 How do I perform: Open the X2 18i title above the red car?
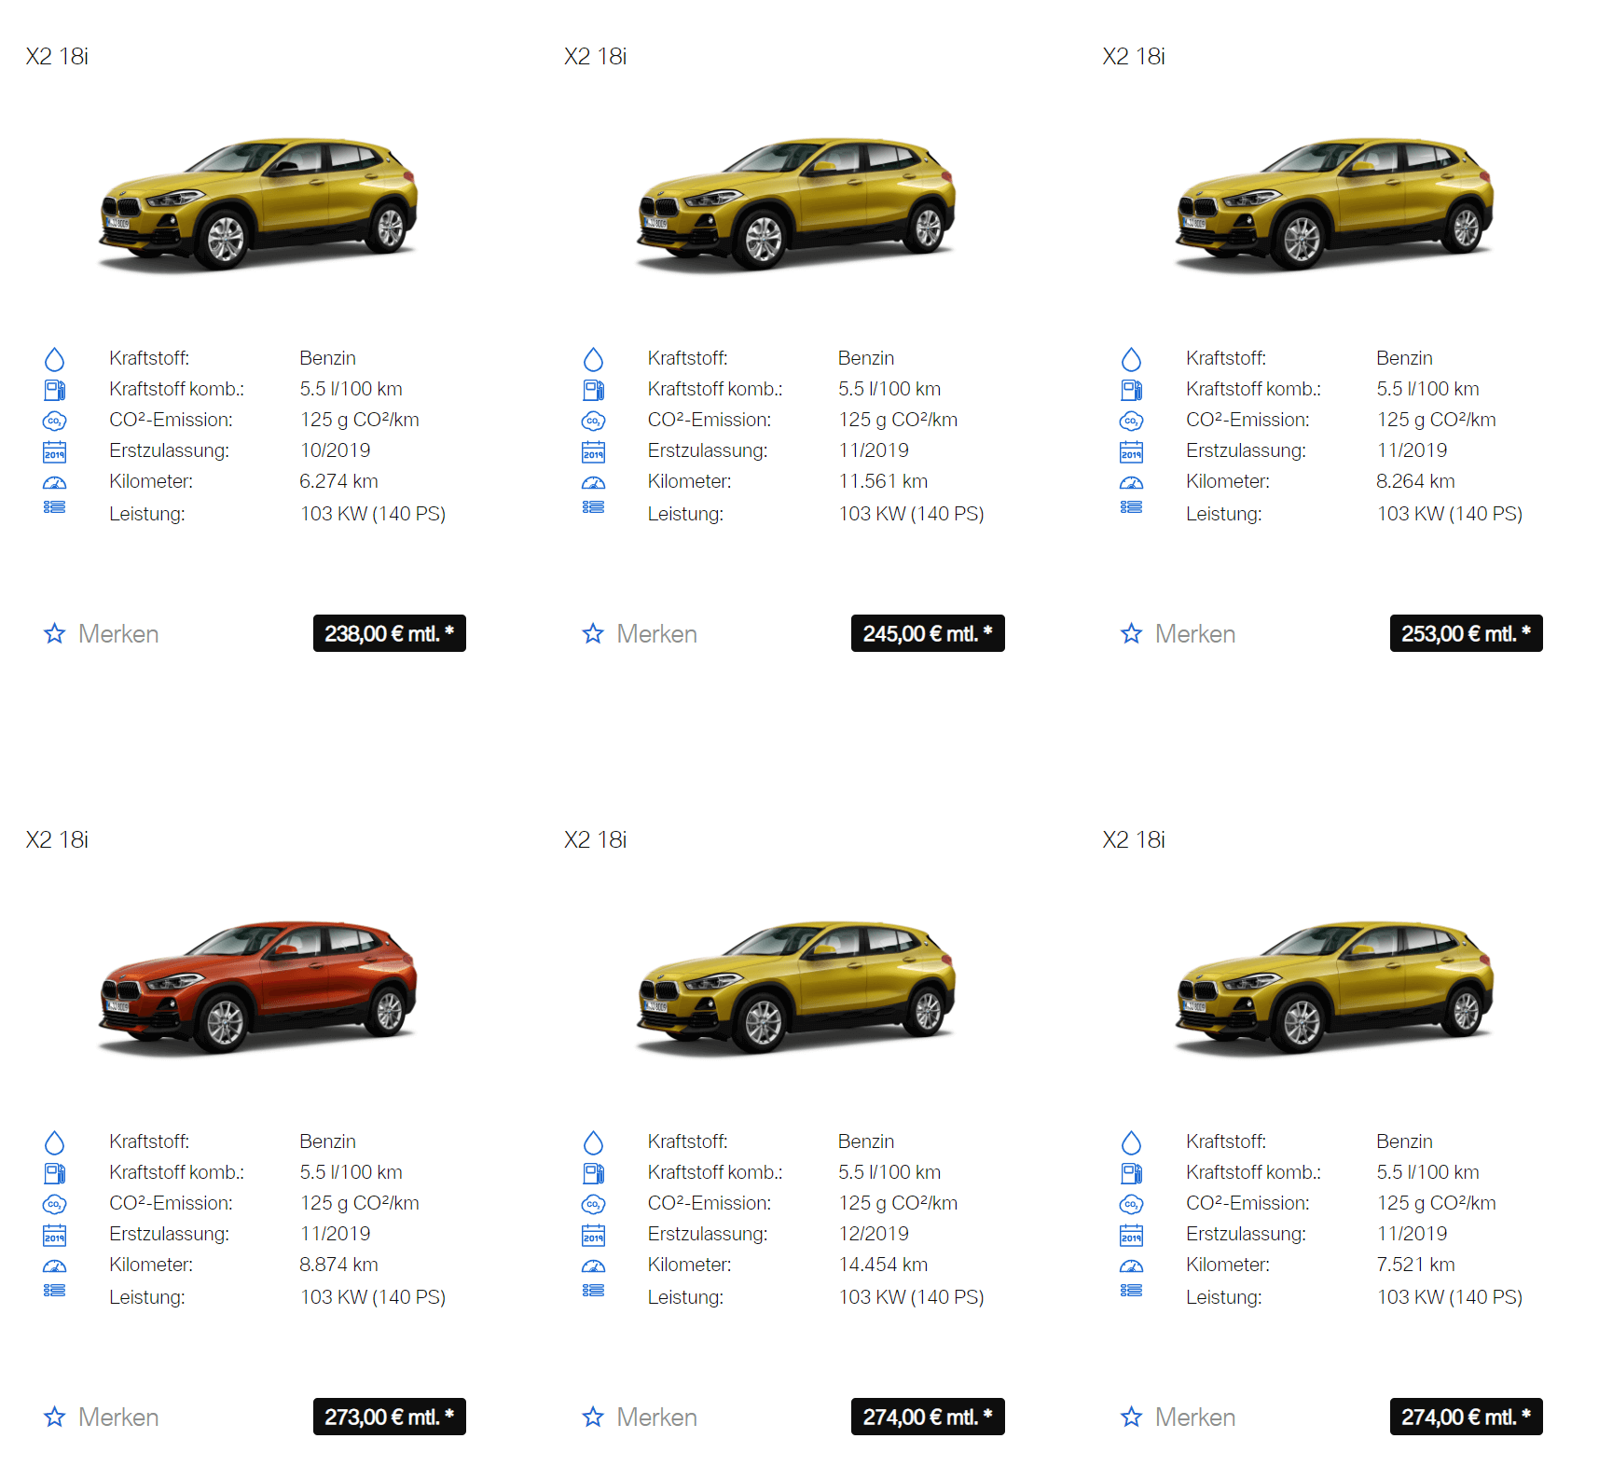[x=57, y=840]
